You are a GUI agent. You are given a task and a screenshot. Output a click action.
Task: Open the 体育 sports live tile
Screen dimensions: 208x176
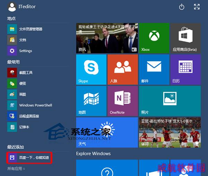point(170,132)
